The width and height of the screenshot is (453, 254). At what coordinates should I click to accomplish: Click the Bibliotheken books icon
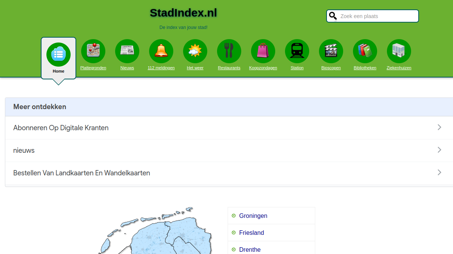coord(365,51)
